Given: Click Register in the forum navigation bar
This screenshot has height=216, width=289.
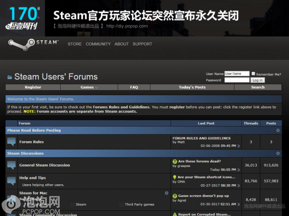Looking at the screenshot, I should 33,87.
